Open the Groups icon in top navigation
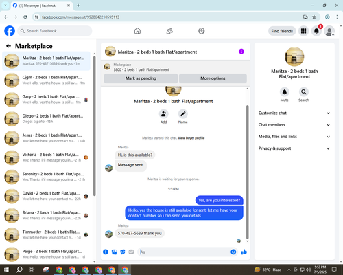This screenshot has width=343, height=275. click(x=202, y=31)
